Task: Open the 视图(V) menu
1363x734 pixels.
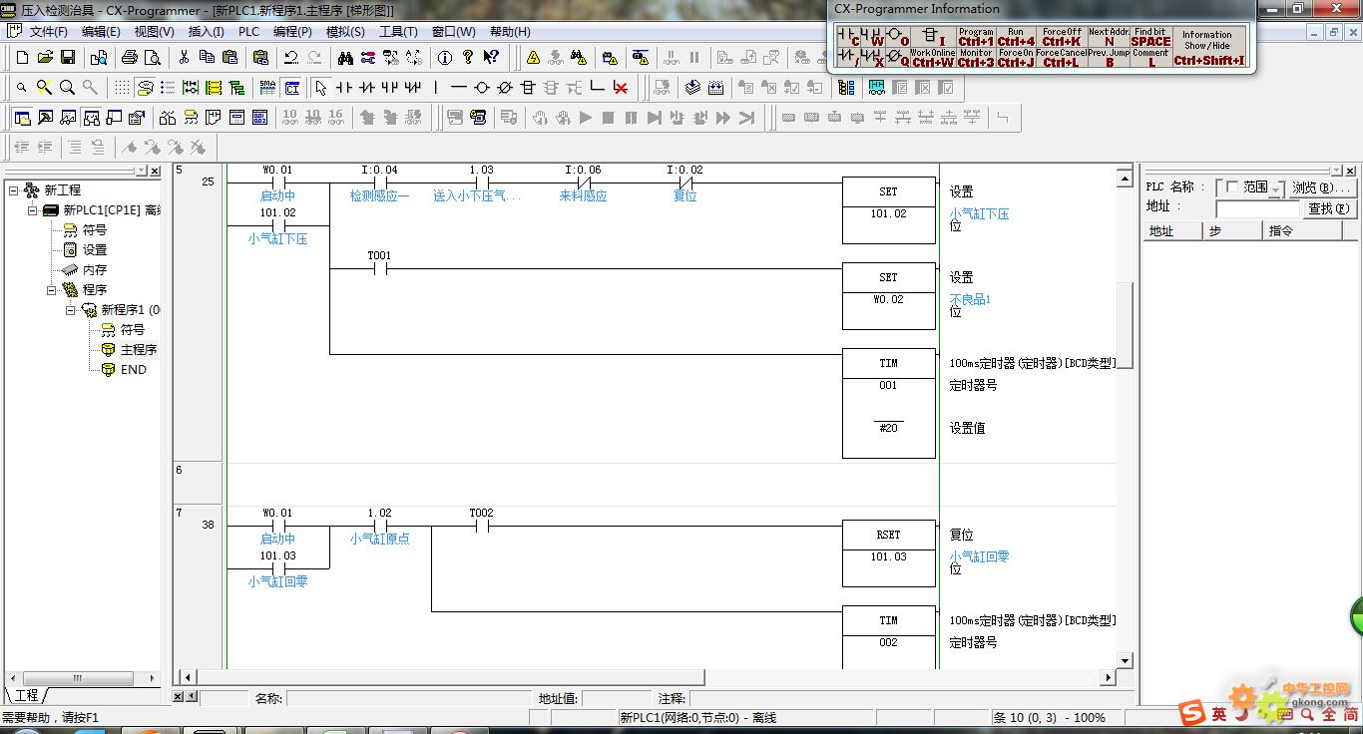Action: [x=155, y=31]
